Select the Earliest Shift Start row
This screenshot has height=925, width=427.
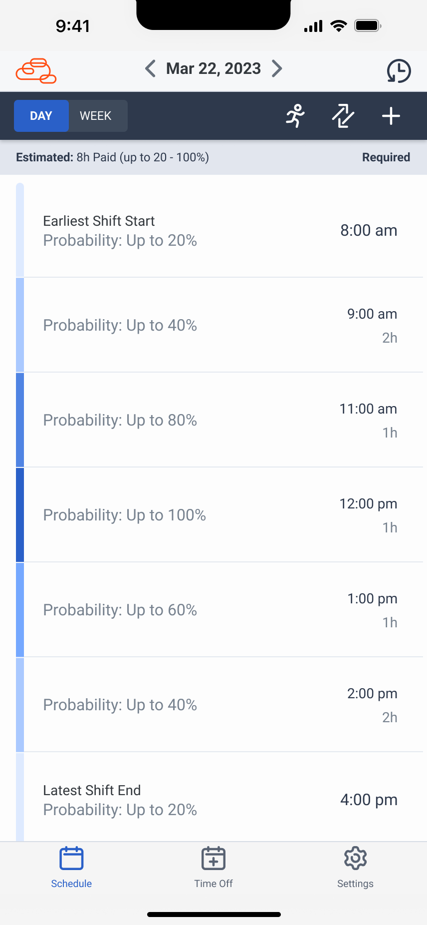click(x=219, y=231)
